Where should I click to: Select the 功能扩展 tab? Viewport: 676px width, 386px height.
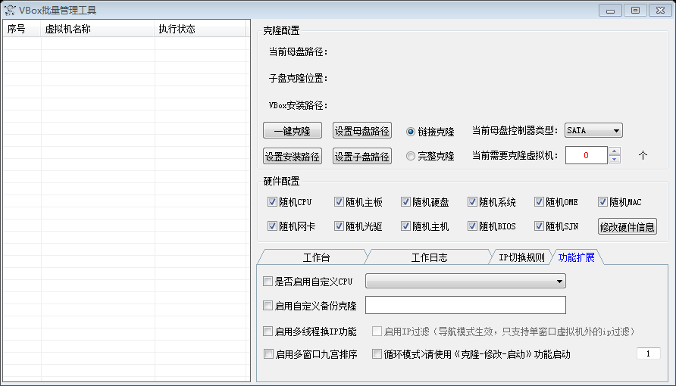coord(577,257)
